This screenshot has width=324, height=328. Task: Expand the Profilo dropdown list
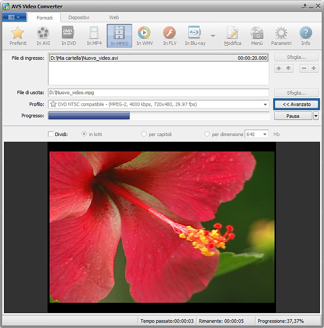265,105
